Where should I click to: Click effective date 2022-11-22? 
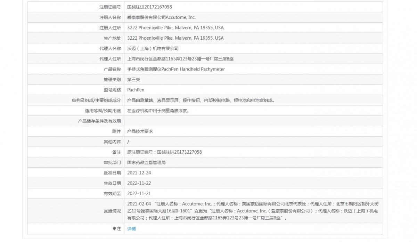coord(139,183)
